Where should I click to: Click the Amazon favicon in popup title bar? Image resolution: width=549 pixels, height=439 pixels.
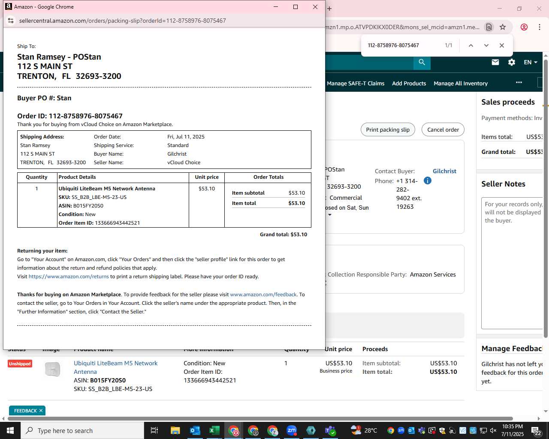pos(8,6)
